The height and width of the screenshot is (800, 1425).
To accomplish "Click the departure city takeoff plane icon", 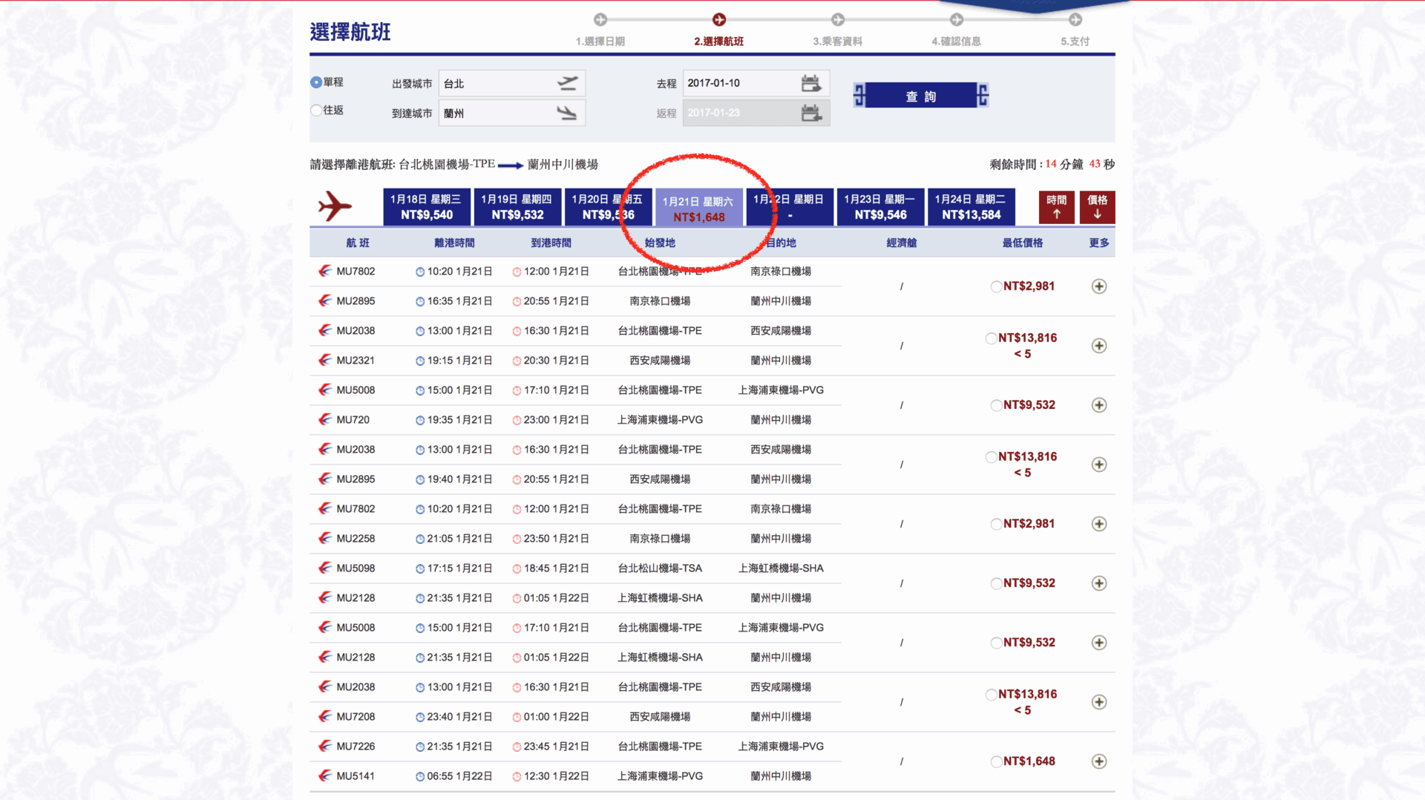I will pos(567,83).
